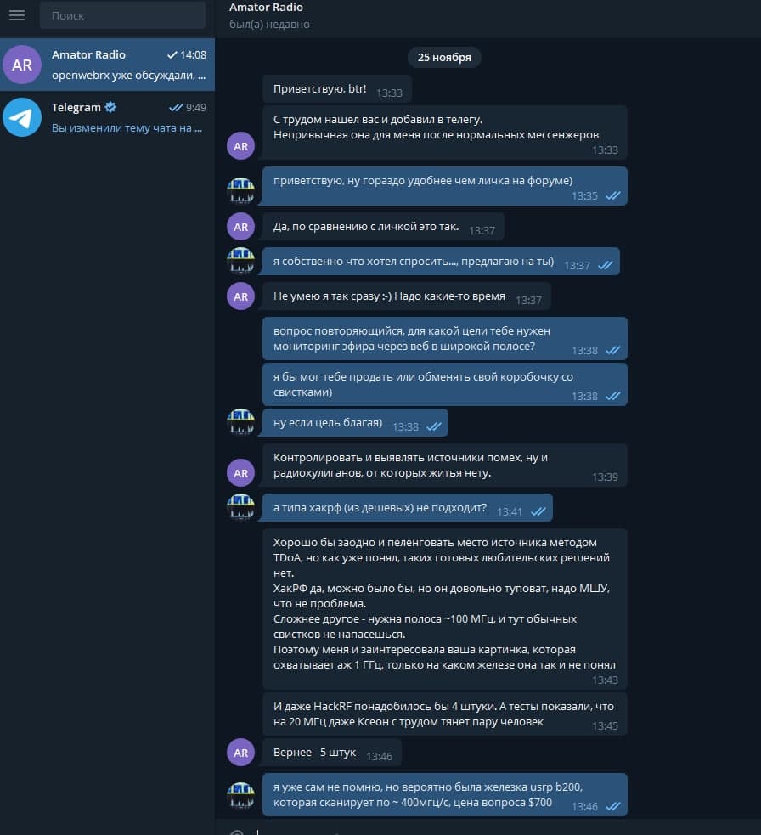Click the Telegram paper-plane avatar

(22, 117)
